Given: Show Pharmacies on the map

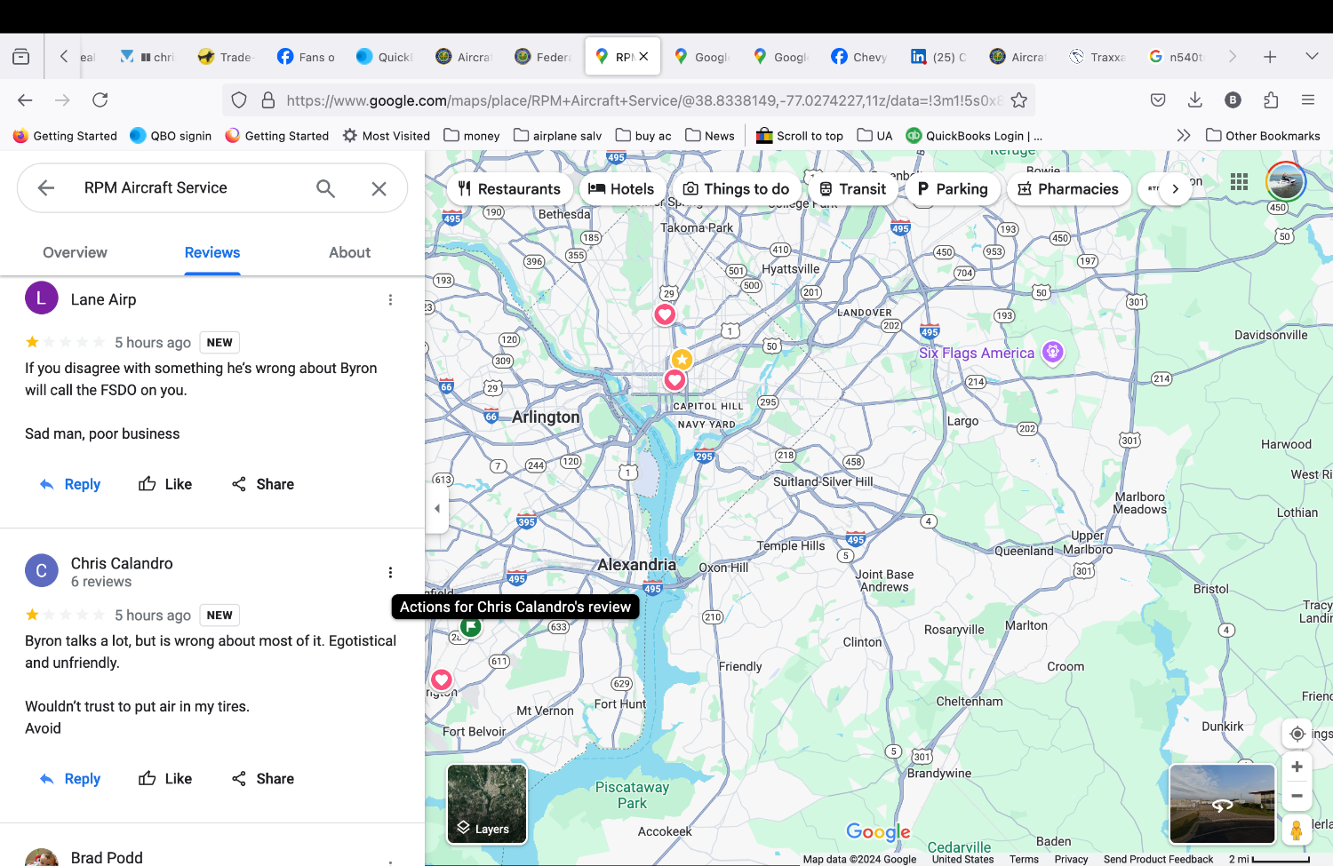Looking at the screenshot, I should (x=1068, y=189).
